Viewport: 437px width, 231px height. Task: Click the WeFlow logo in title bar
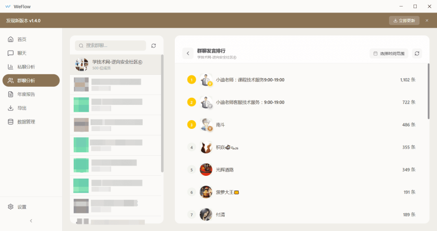coord(8,7)
